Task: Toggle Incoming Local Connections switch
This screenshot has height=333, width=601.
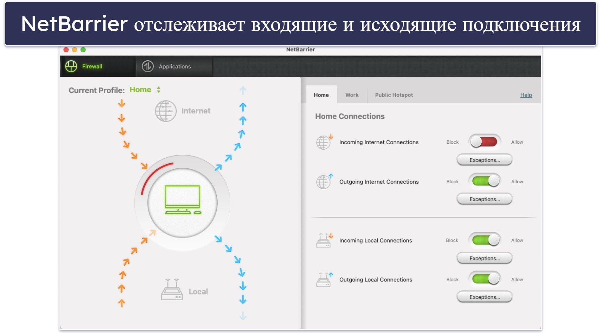Action: click(x=484, y=240)
